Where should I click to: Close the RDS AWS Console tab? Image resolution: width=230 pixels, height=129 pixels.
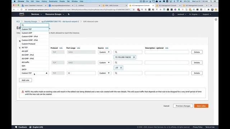(126, 5)
